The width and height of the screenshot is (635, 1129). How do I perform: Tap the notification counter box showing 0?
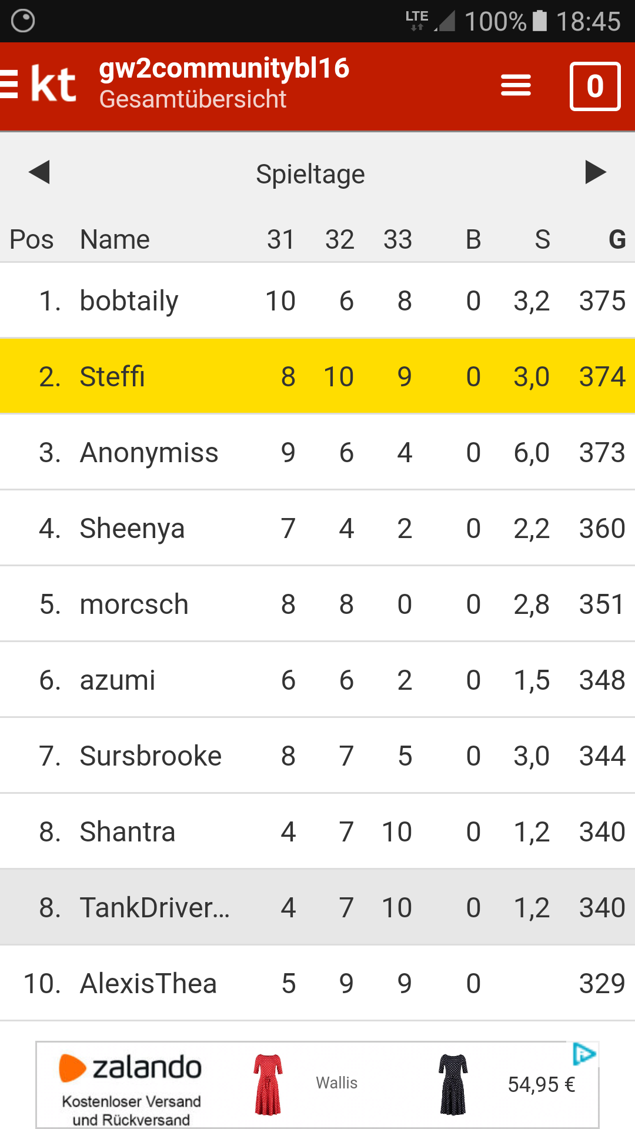point(594,86)
